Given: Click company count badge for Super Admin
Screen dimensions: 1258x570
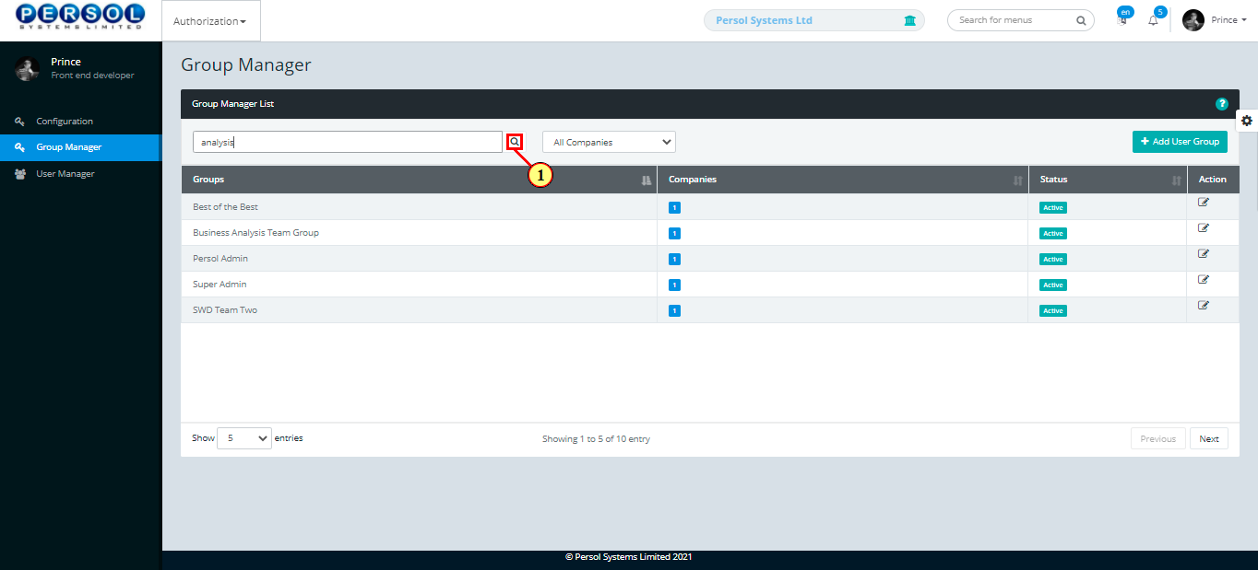Looking at the screenshot, I should (x=674, y=285).
